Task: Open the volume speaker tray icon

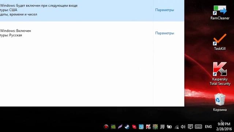Action: tap(183, 127)
